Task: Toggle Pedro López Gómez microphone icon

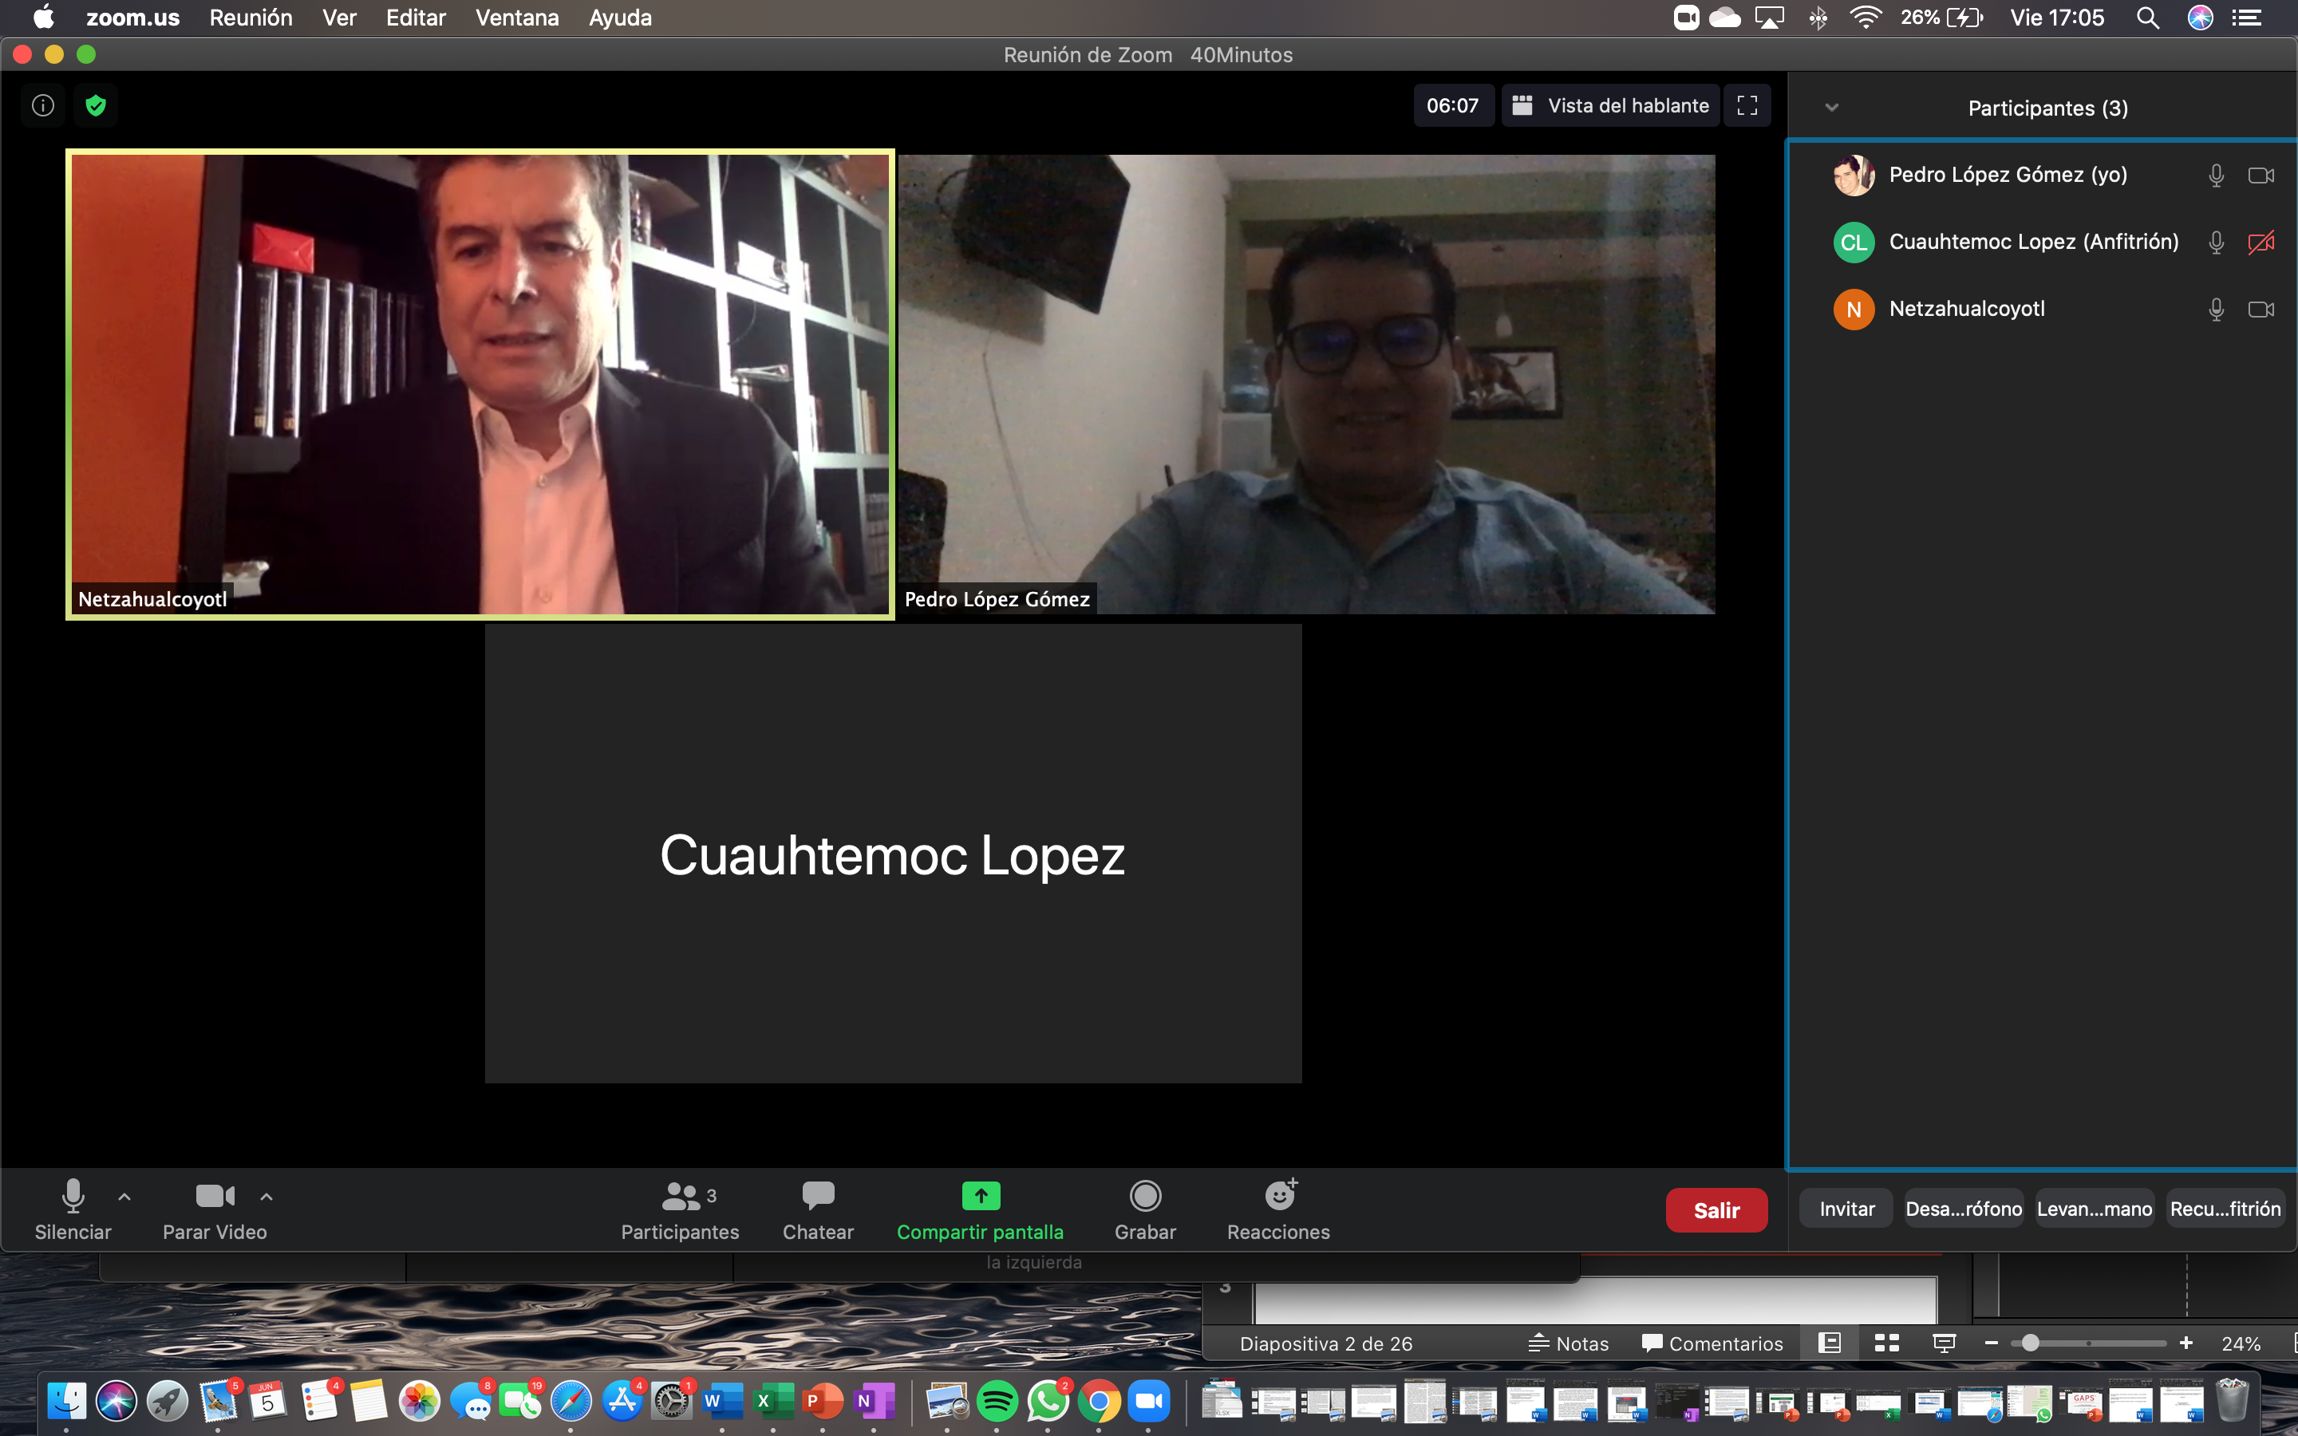Action: [2217, 176]
